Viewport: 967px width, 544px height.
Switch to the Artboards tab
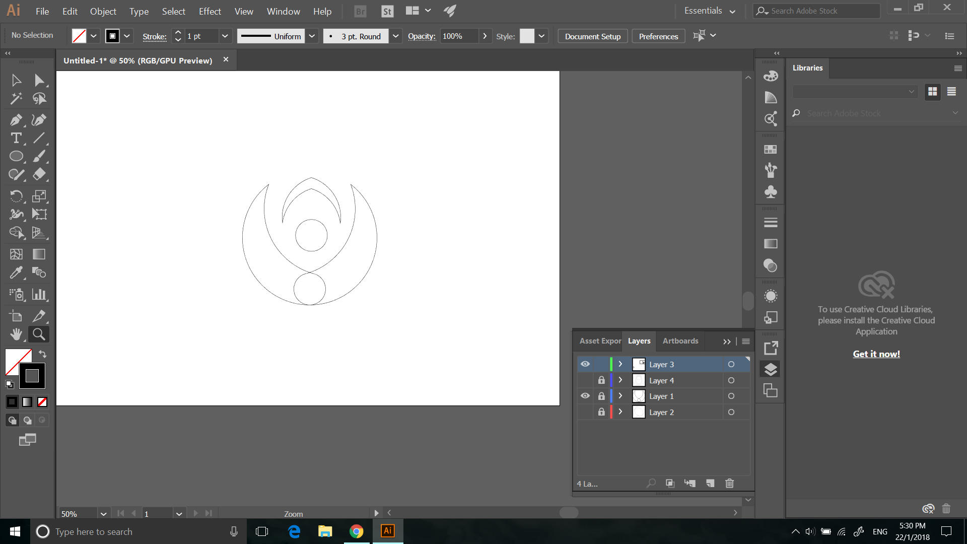pos(680,341)
